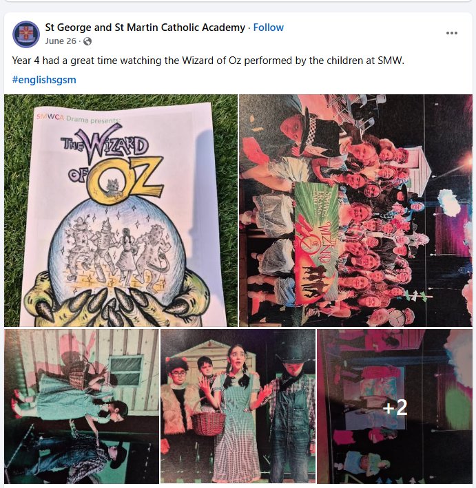Open Dorothy by the shed wall photo
The height and width of the screenshot is (488, 476).
81,406
